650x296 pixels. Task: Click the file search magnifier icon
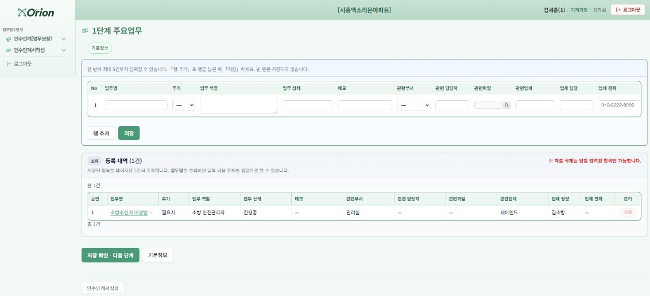coord(506,105)
